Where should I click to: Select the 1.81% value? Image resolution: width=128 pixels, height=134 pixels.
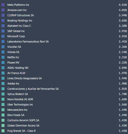[123, 89]
